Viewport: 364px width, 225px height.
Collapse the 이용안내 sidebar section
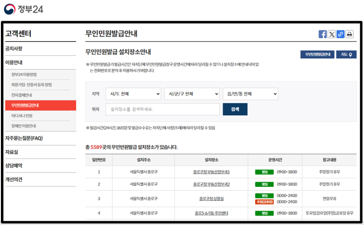(x=14, y=63)
